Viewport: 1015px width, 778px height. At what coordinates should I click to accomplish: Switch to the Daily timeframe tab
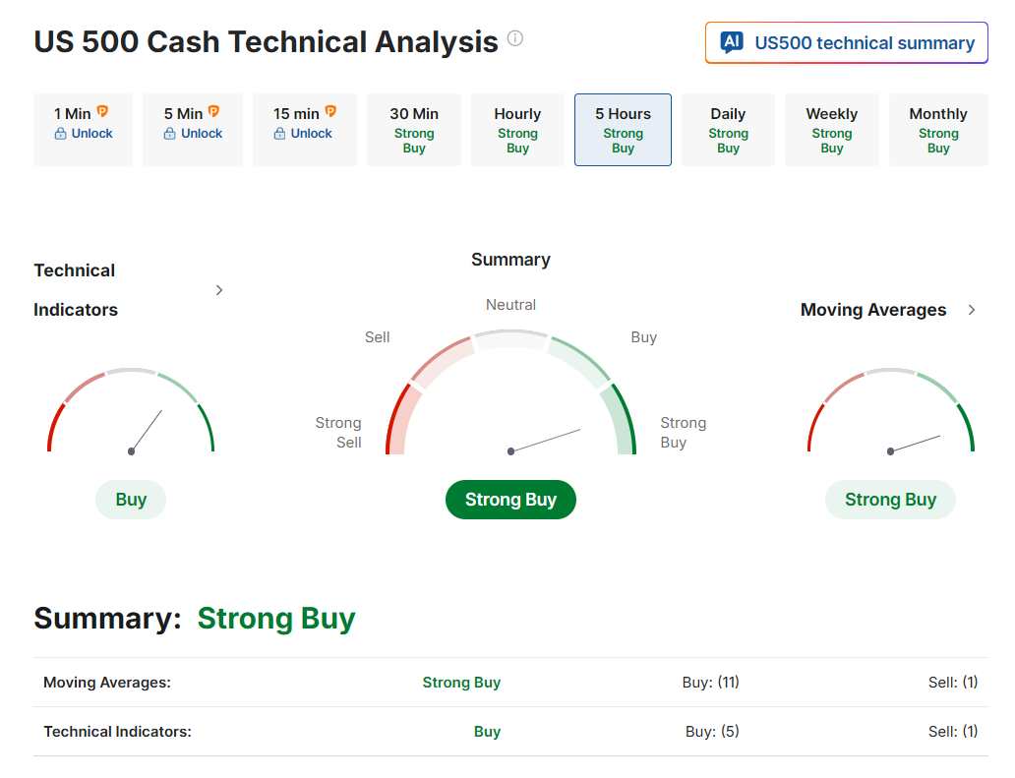(728, 130)
